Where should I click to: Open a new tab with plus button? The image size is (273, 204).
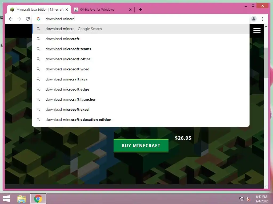140,10
